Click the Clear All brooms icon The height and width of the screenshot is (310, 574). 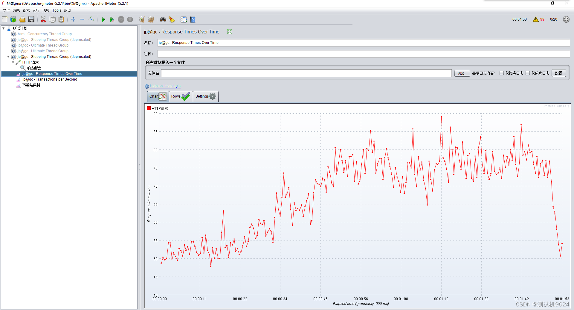[x=151, y=20]
